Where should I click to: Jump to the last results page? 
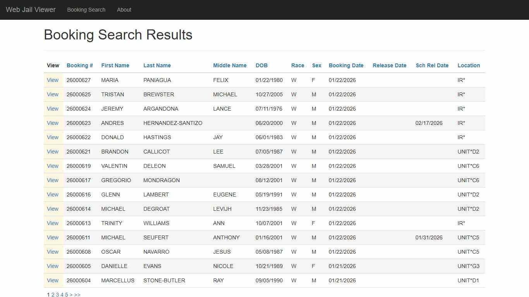coord(77,294)
